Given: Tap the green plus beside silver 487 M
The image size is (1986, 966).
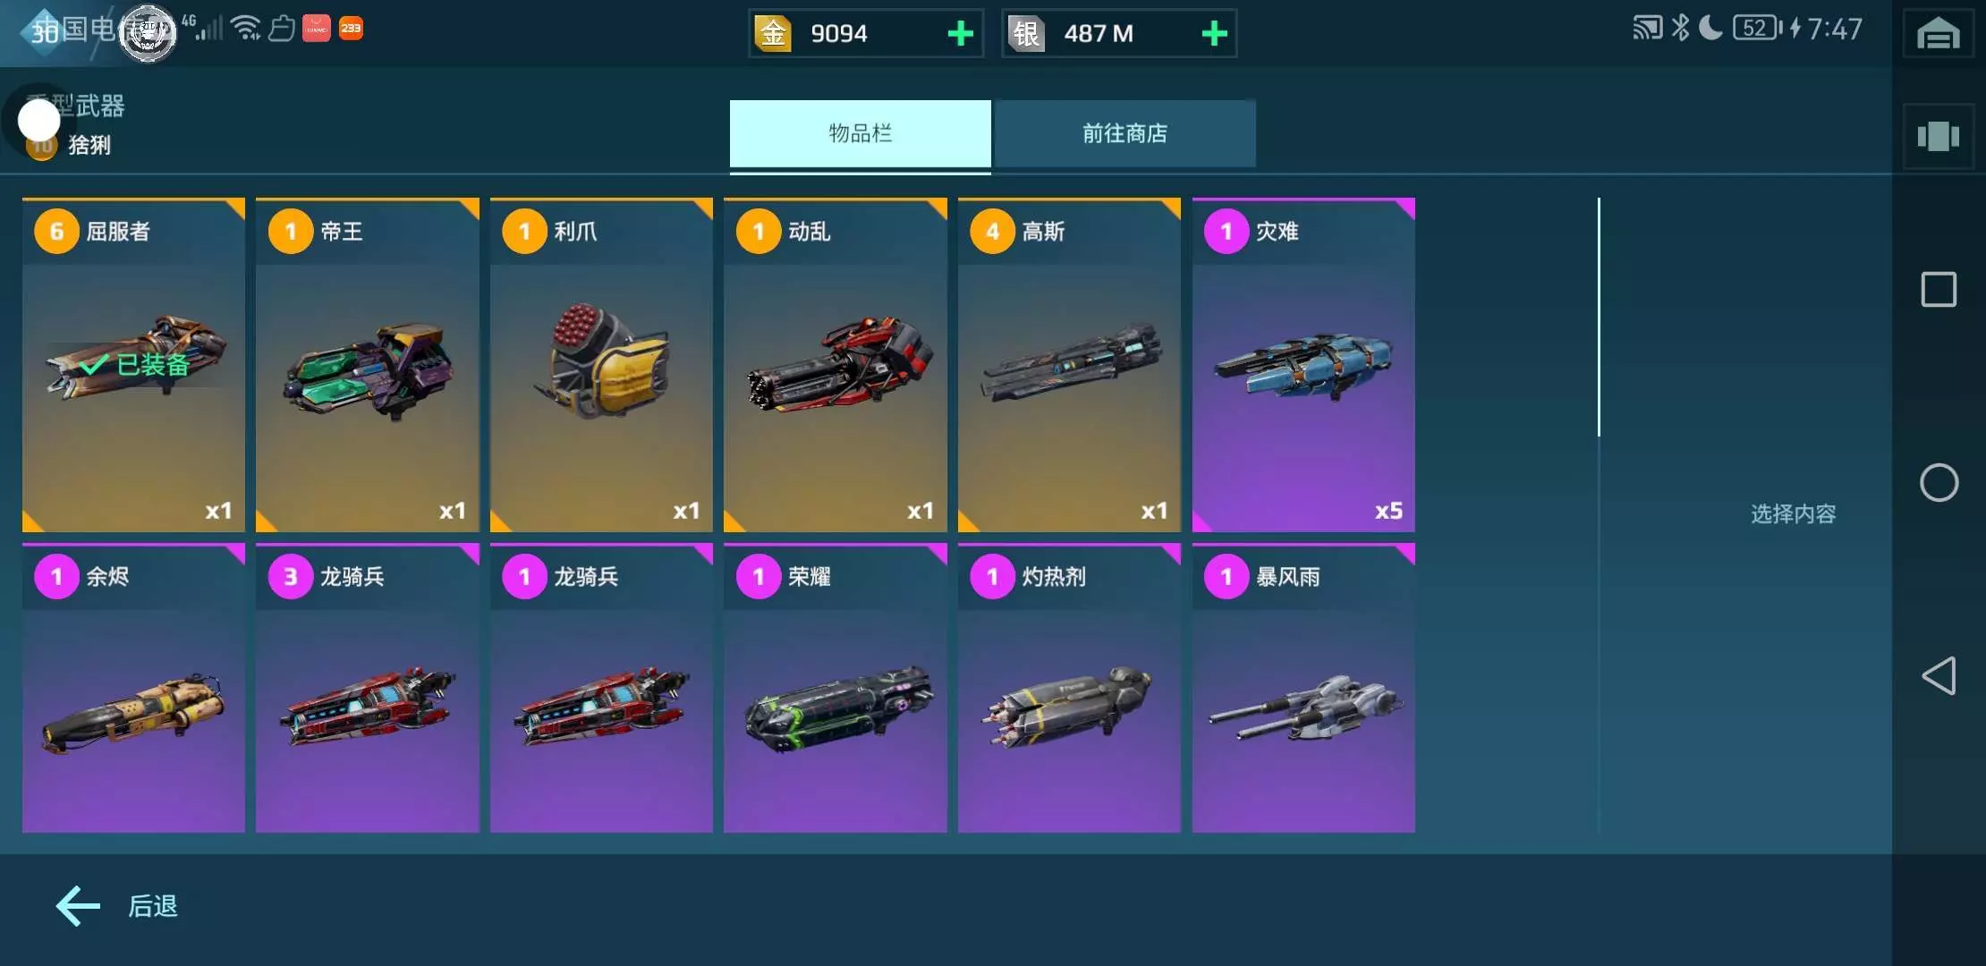Looking at the screenshot, I should coord(1214,34).
